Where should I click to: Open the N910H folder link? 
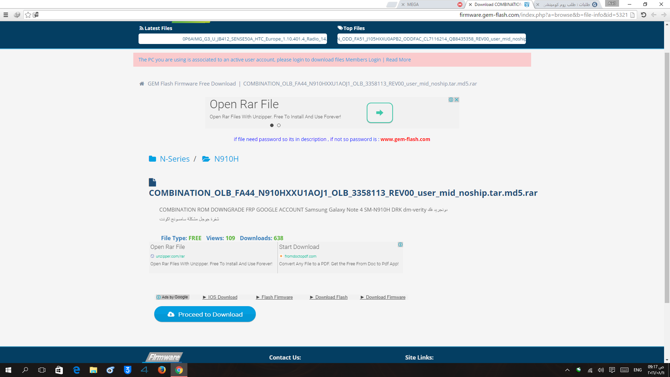point(226,159)
